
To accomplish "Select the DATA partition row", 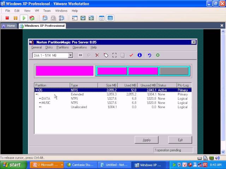I will tap(113, 99).
